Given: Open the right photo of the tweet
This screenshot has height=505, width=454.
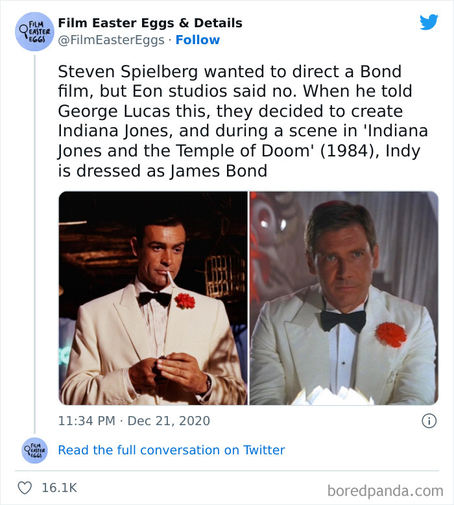Looking at the screenshot, I should [x=344, y=298].
